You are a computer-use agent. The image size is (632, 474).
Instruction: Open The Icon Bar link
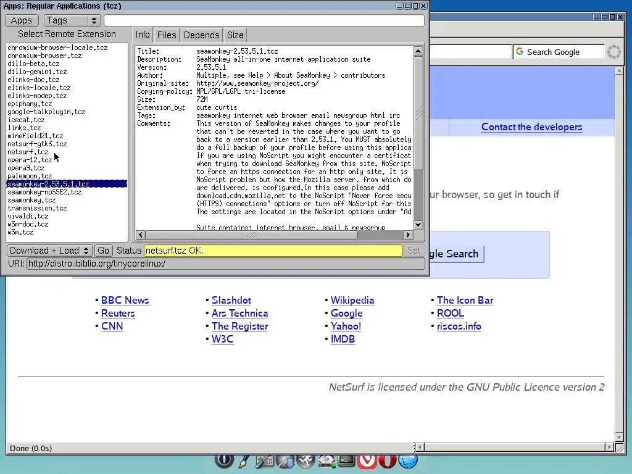pos(465,301)
